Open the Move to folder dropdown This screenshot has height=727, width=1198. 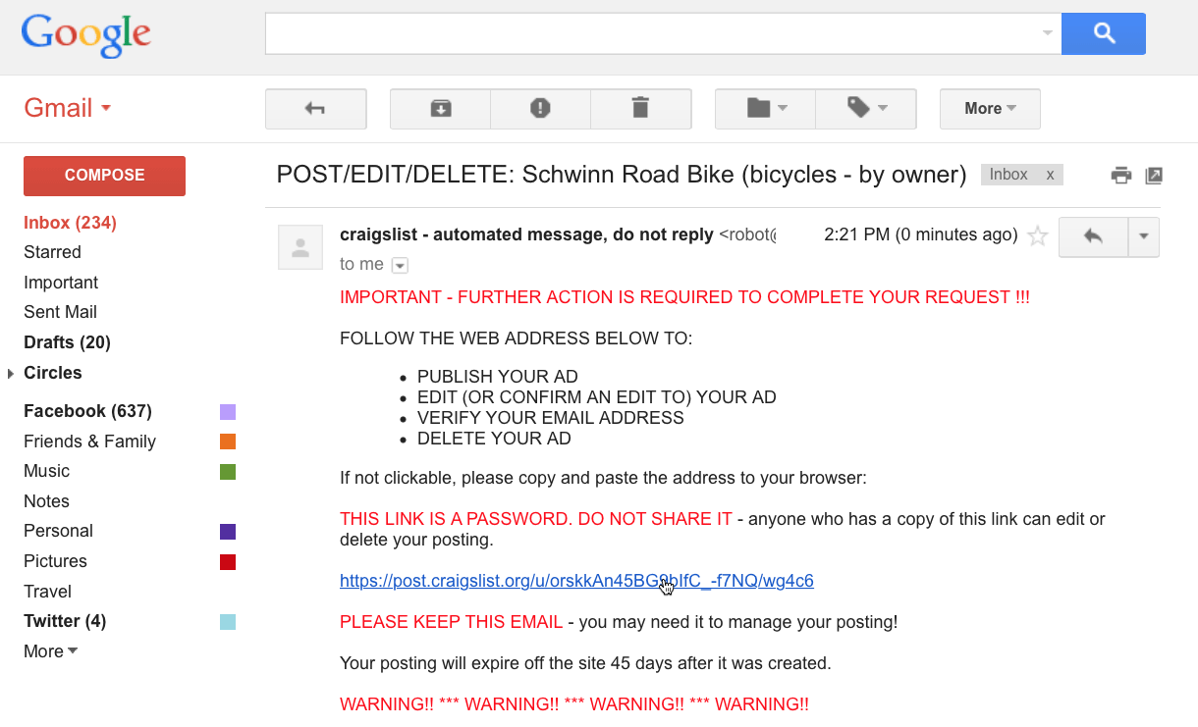coord(765,108)
